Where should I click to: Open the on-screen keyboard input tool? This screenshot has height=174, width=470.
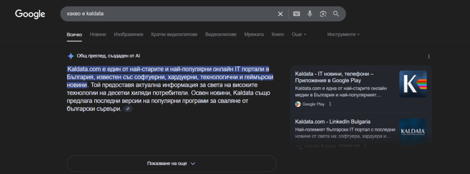297,14
